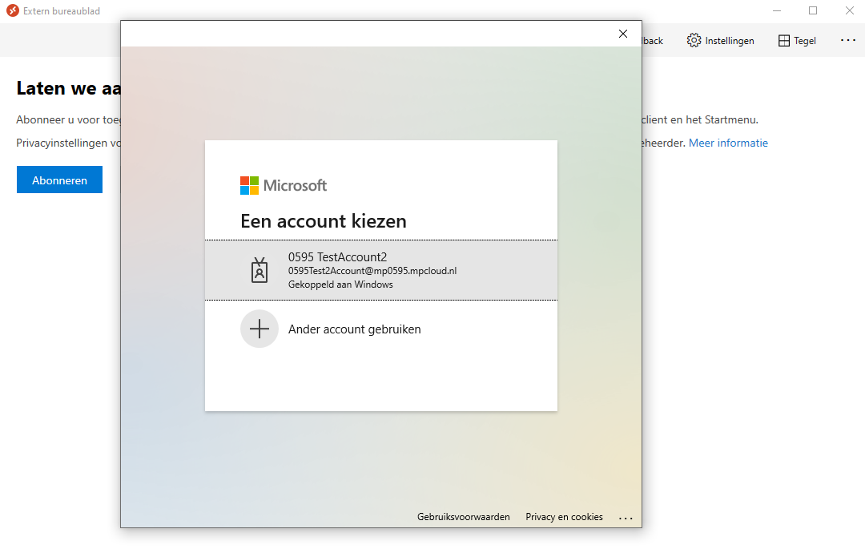Choose Ander account gebruiken option
Viewport: 865px width, 553px height.
[380, 329]
